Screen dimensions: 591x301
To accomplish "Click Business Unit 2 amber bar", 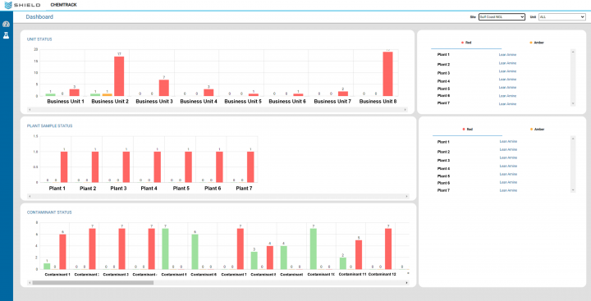I will click(x=108, y=95).
